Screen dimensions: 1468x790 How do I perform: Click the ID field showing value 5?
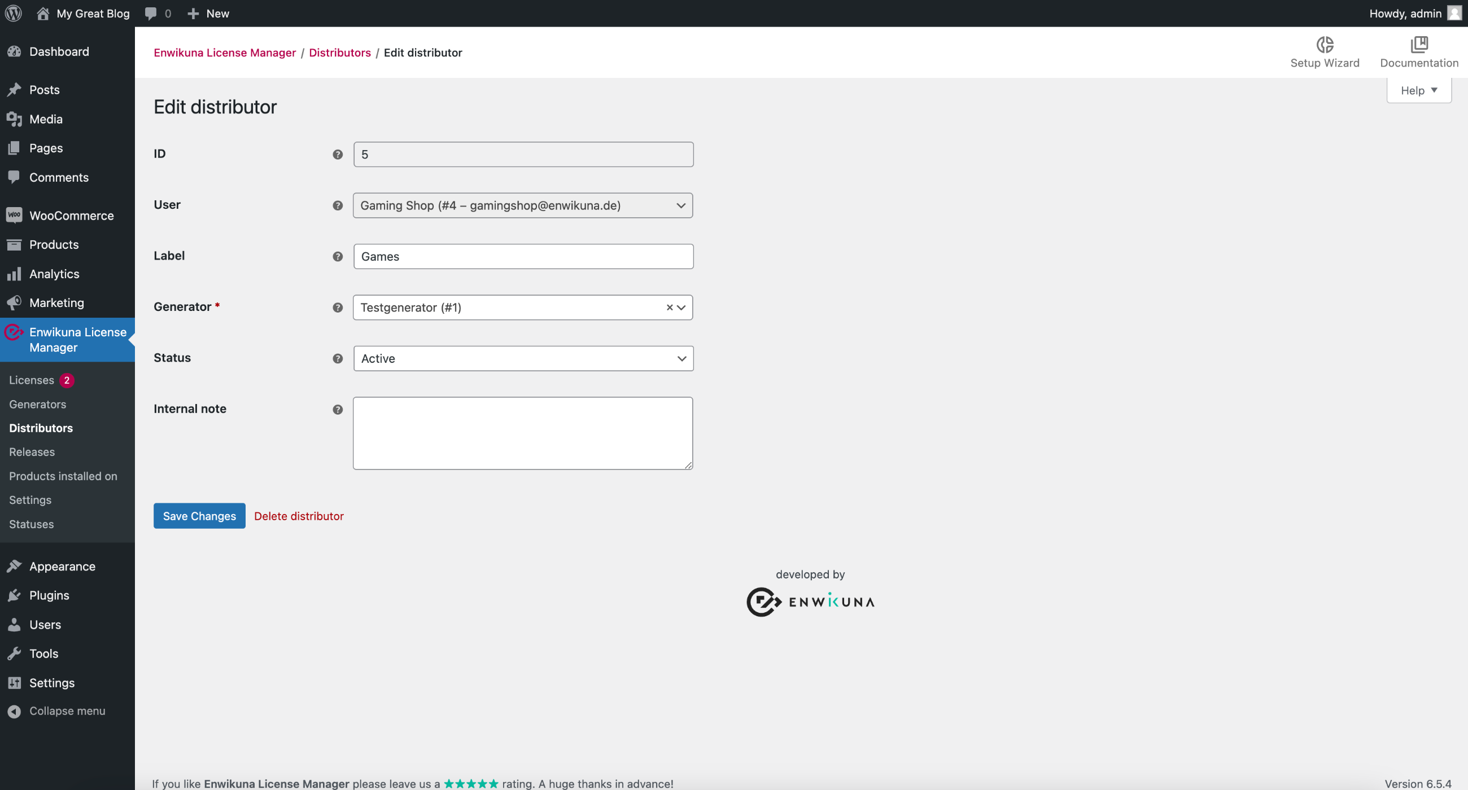[523, 153]
